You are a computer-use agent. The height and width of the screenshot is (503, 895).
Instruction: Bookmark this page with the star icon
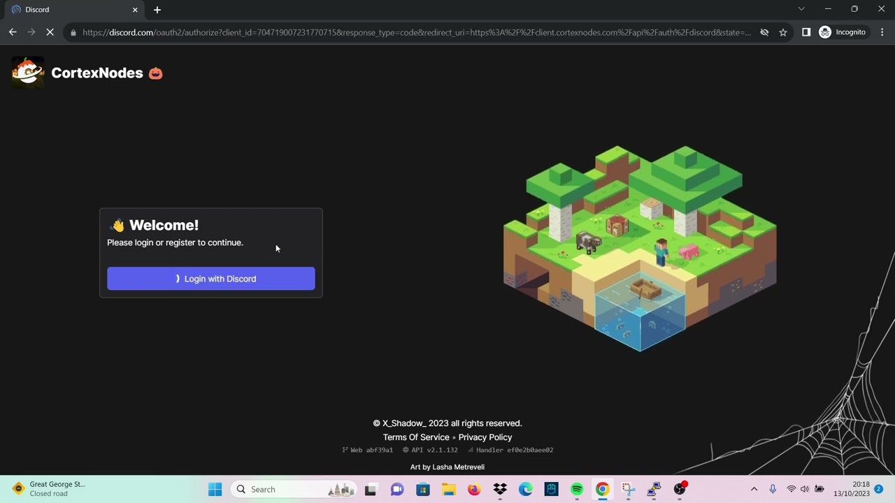[783, 32]
